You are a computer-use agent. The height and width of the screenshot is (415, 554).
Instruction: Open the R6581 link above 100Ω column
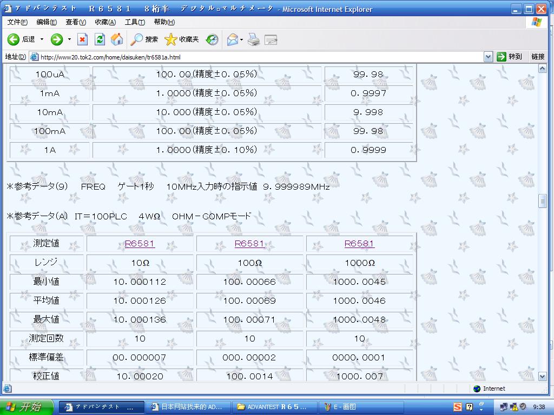250,244
